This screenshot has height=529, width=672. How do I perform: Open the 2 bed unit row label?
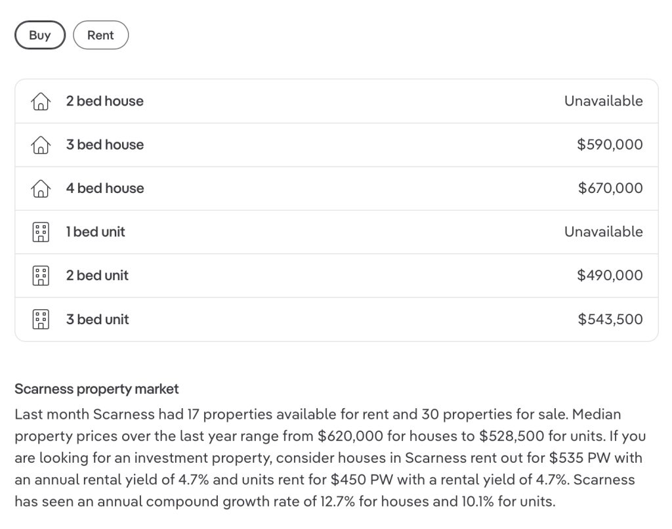click(97, 276)
